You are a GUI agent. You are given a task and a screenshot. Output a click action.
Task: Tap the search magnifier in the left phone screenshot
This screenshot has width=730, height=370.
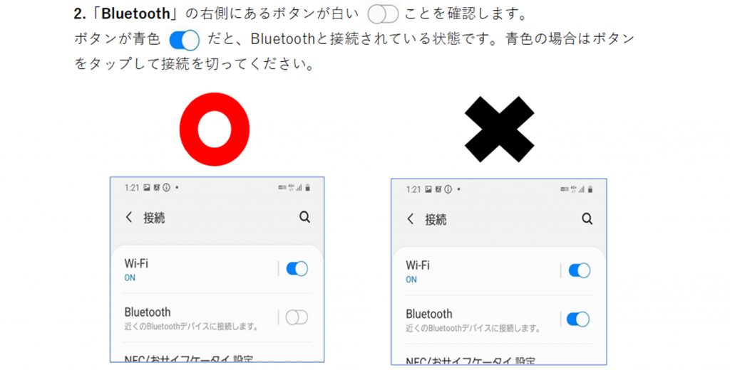click(x=304, y=216)
